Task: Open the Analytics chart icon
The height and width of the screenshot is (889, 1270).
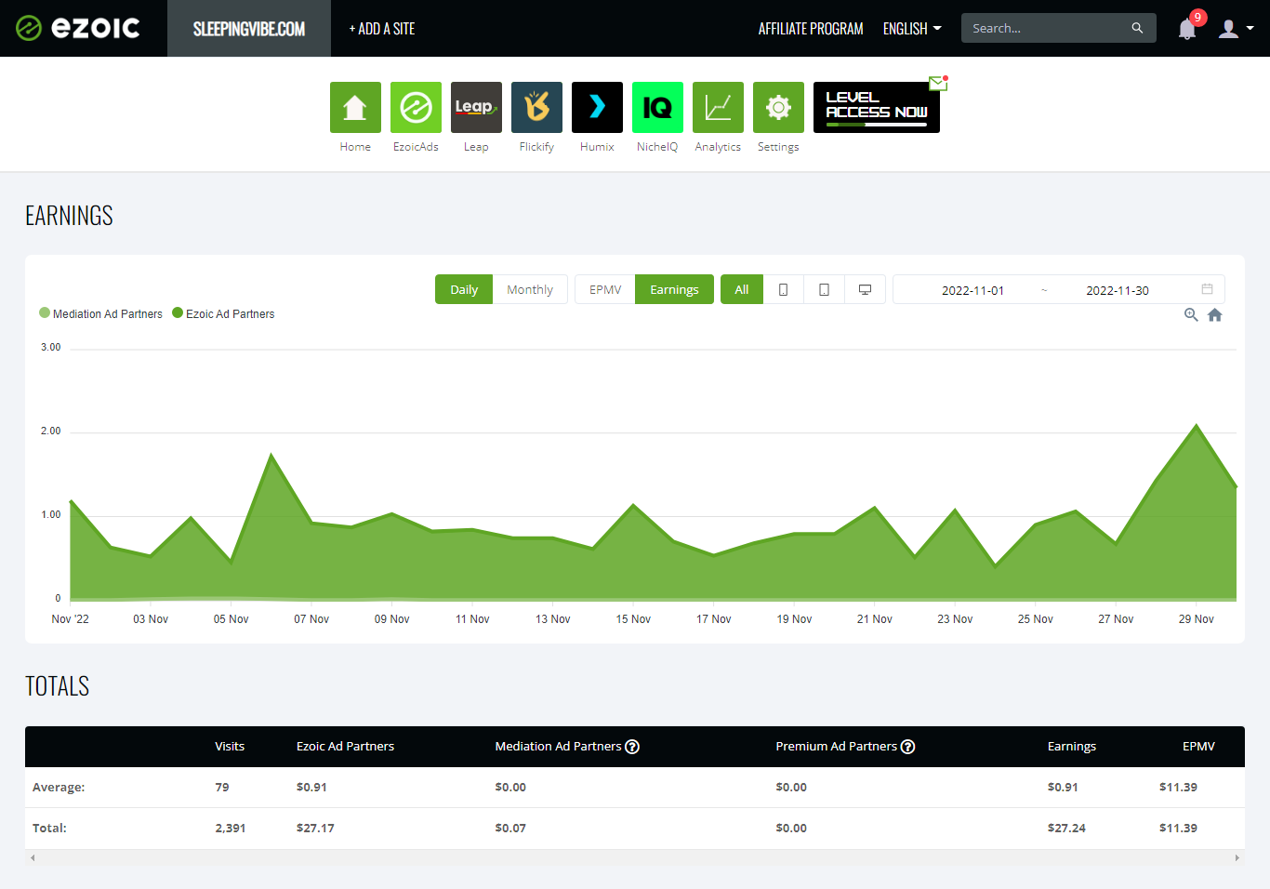Action: 718,107
